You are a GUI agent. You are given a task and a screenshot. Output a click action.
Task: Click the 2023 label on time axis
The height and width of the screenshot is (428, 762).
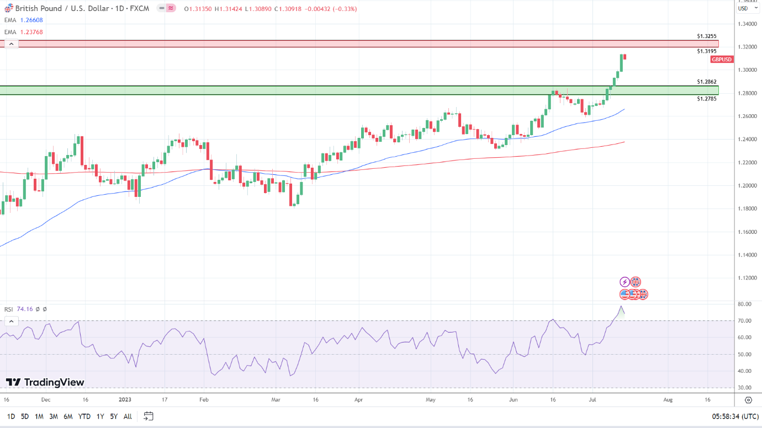click(125, 400)
